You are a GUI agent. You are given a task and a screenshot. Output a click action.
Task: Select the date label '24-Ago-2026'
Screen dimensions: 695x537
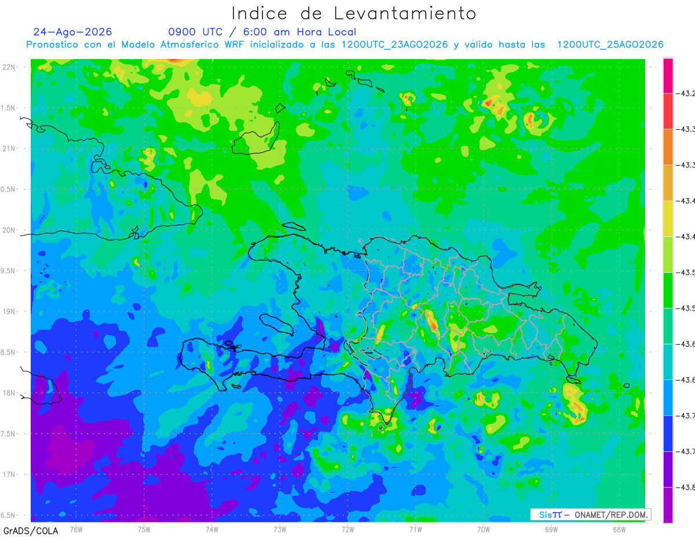[x=72, y=32]
